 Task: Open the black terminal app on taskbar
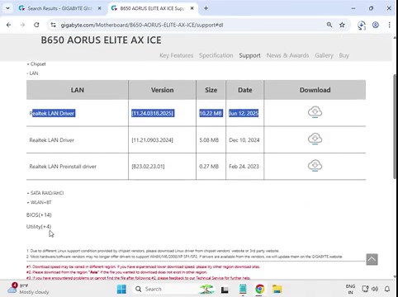(225, 290)
